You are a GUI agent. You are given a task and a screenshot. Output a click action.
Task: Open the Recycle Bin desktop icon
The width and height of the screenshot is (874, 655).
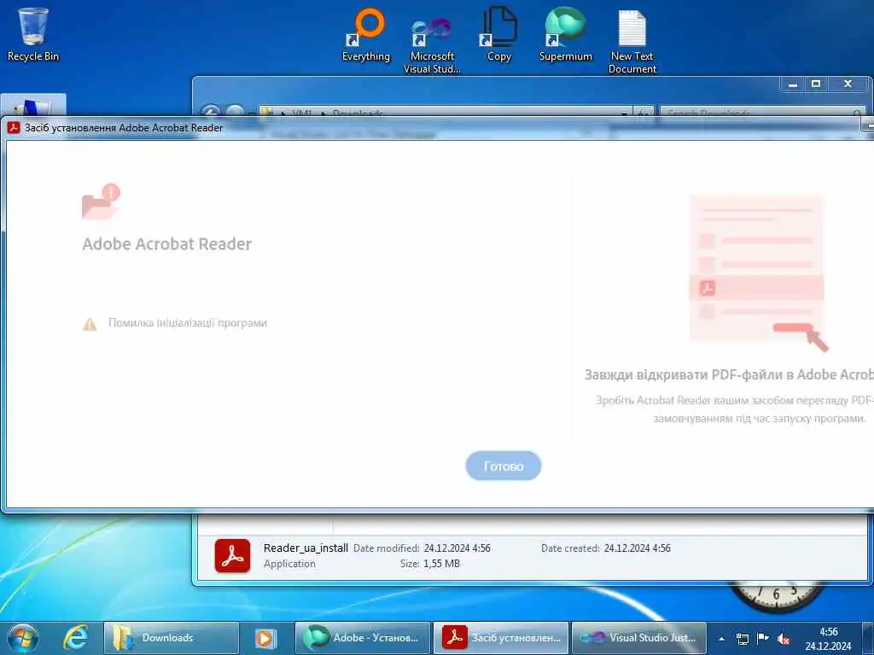(33, 33)
